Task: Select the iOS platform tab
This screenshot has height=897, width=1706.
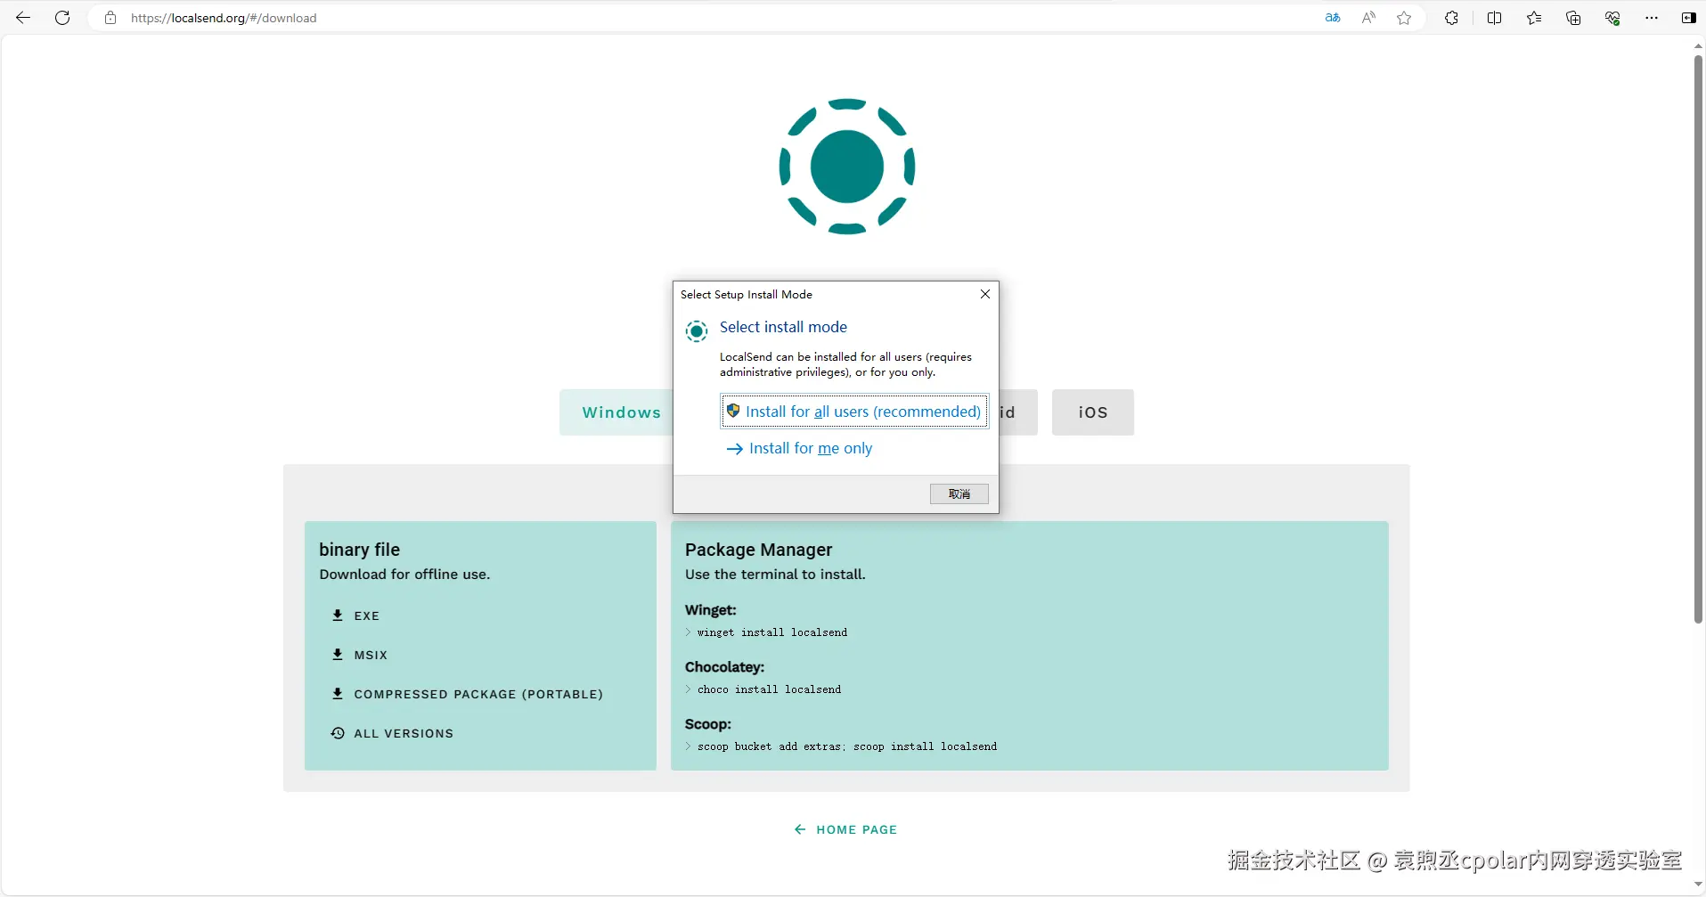Action: coord(1093,412)
